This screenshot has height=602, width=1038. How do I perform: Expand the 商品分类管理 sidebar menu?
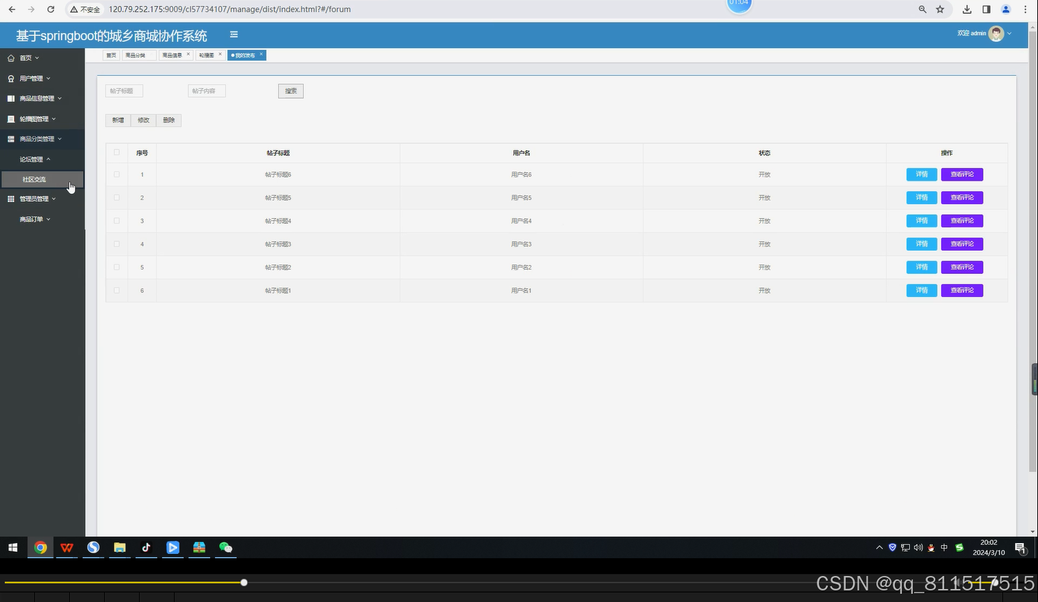point(42,139)
